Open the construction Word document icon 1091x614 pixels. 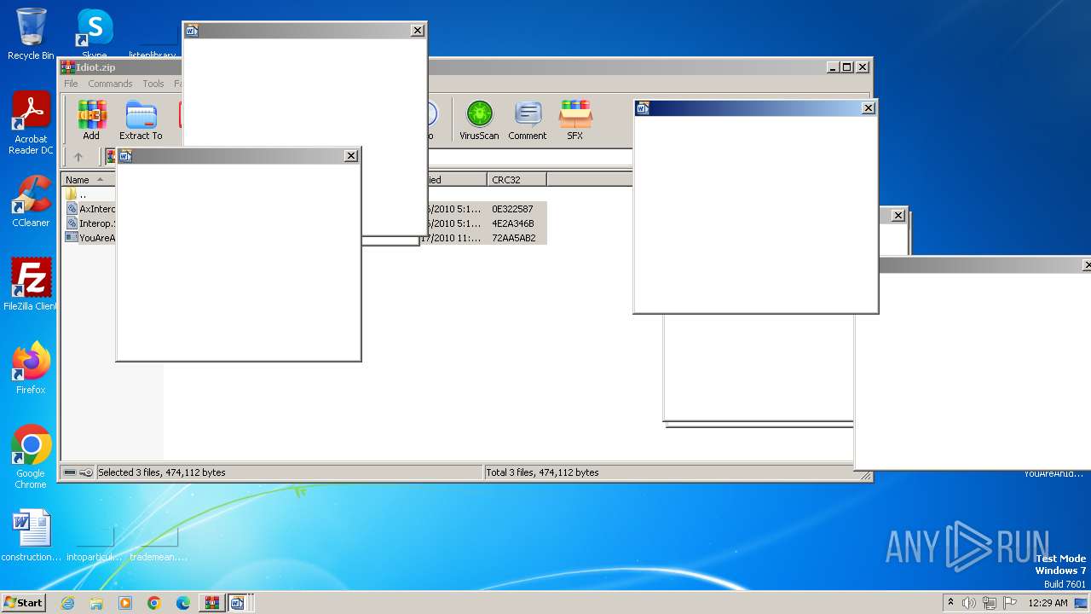click(x=32, y=536)
